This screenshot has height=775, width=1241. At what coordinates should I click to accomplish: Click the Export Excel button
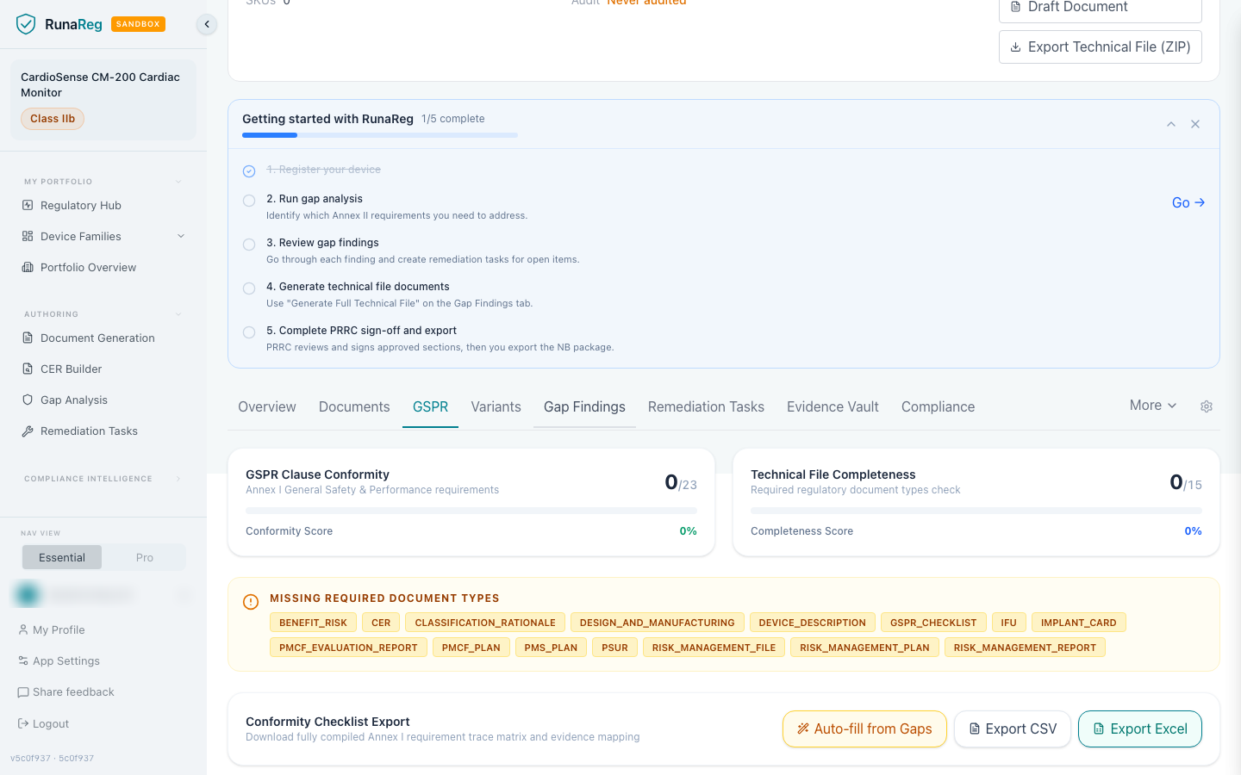(1140, 728)
